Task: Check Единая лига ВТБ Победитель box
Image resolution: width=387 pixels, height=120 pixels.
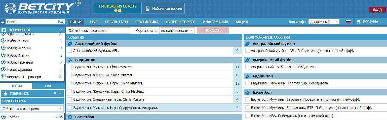Action: 247,108
